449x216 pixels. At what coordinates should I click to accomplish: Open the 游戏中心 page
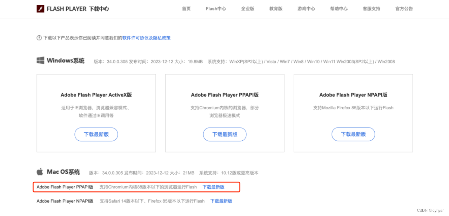[306, 8]
